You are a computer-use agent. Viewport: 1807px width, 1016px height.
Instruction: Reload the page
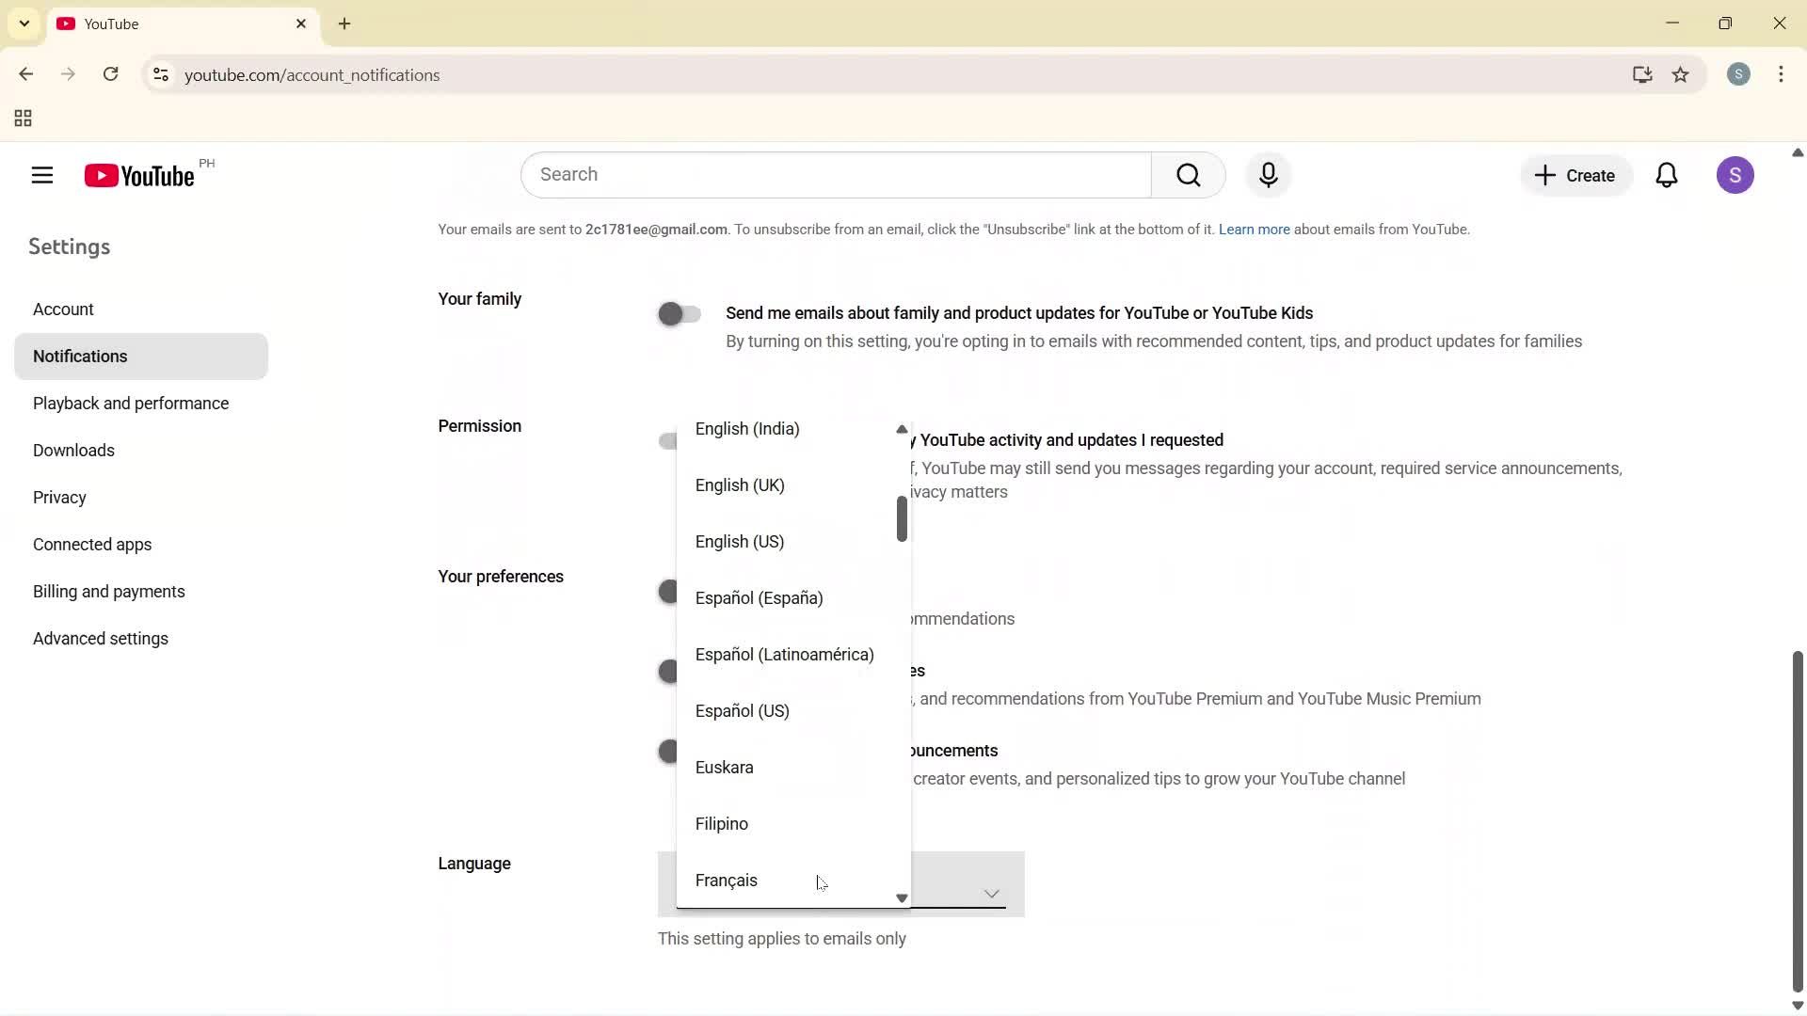110,74
